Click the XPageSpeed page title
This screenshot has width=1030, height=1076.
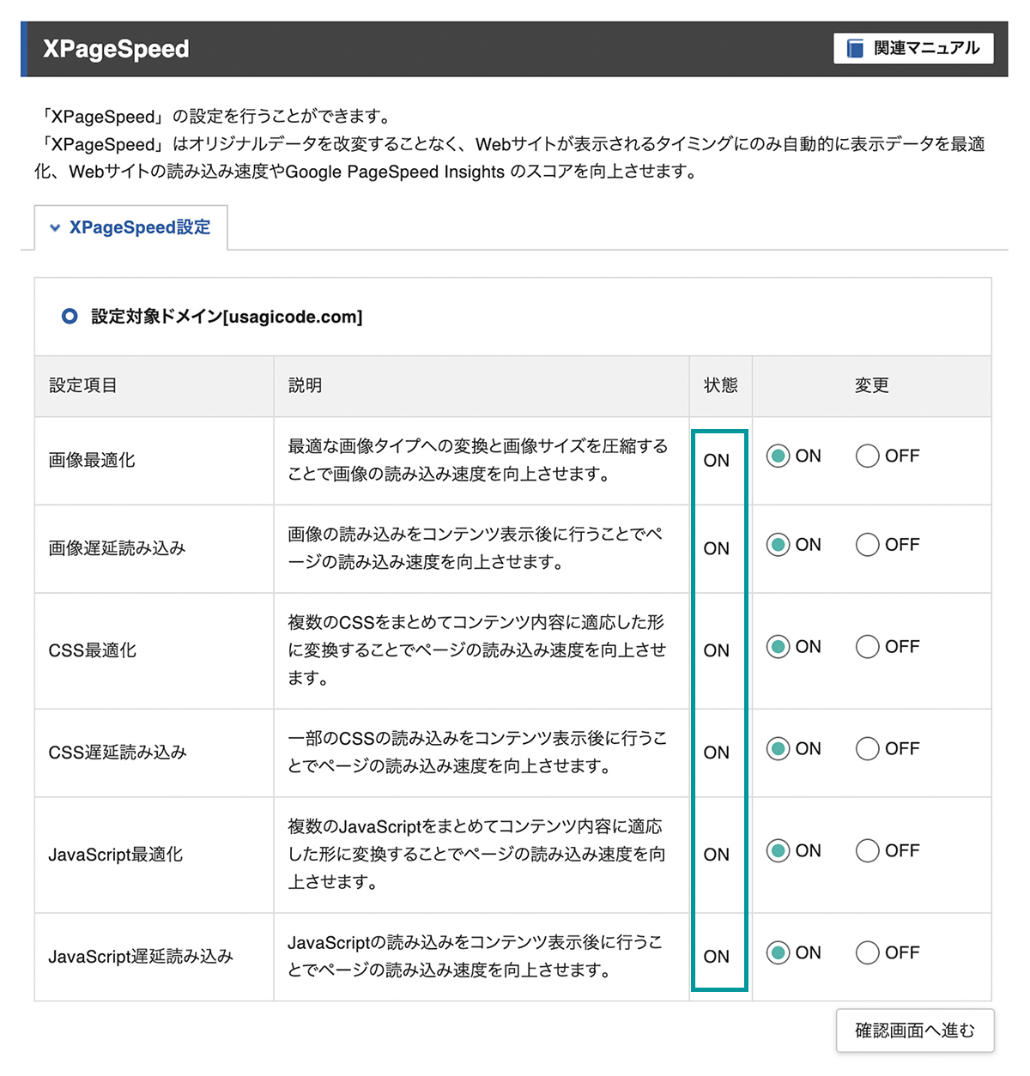116,49
